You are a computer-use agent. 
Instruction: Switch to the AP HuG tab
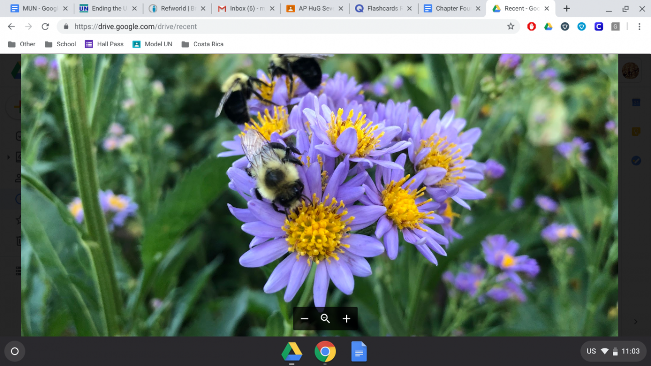point(314,9)
